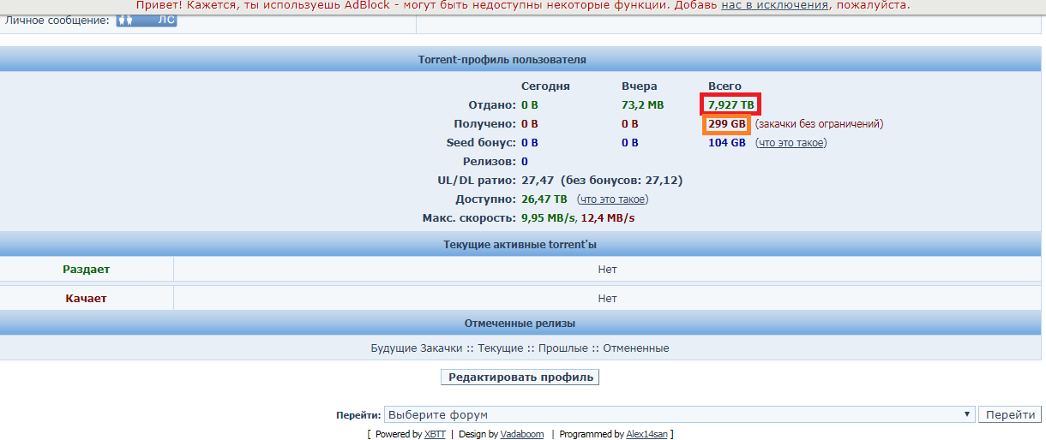Click 'что это такое' beside Доступно value
Viewport: 1046px width, 440px height.
[612, 199]
